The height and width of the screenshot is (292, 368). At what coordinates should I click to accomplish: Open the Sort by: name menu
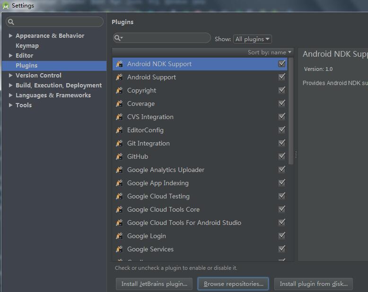click(270, 52)
